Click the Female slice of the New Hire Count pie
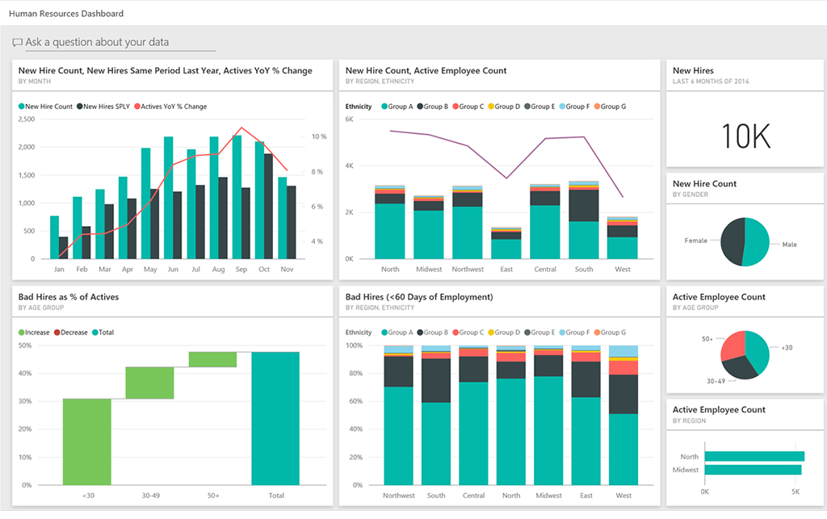827x519 pixels. coord(733,241)
